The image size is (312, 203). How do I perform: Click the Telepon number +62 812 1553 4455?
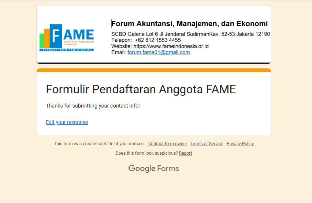tap(157, 40)
